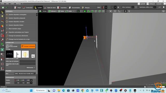
Task: Click the monitor display icon at top right
Action: coord(163,11)
